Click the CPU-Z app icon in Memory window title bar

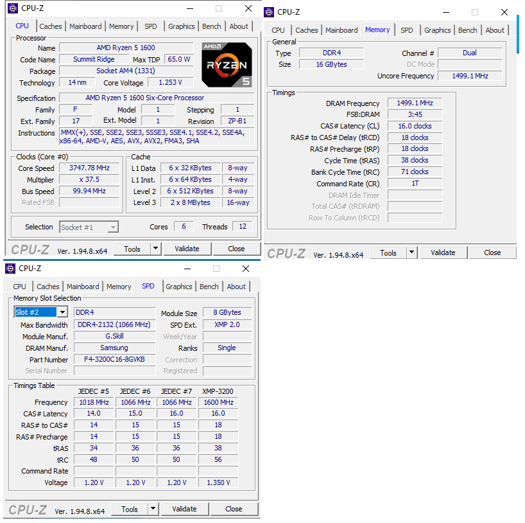(269, 12)
